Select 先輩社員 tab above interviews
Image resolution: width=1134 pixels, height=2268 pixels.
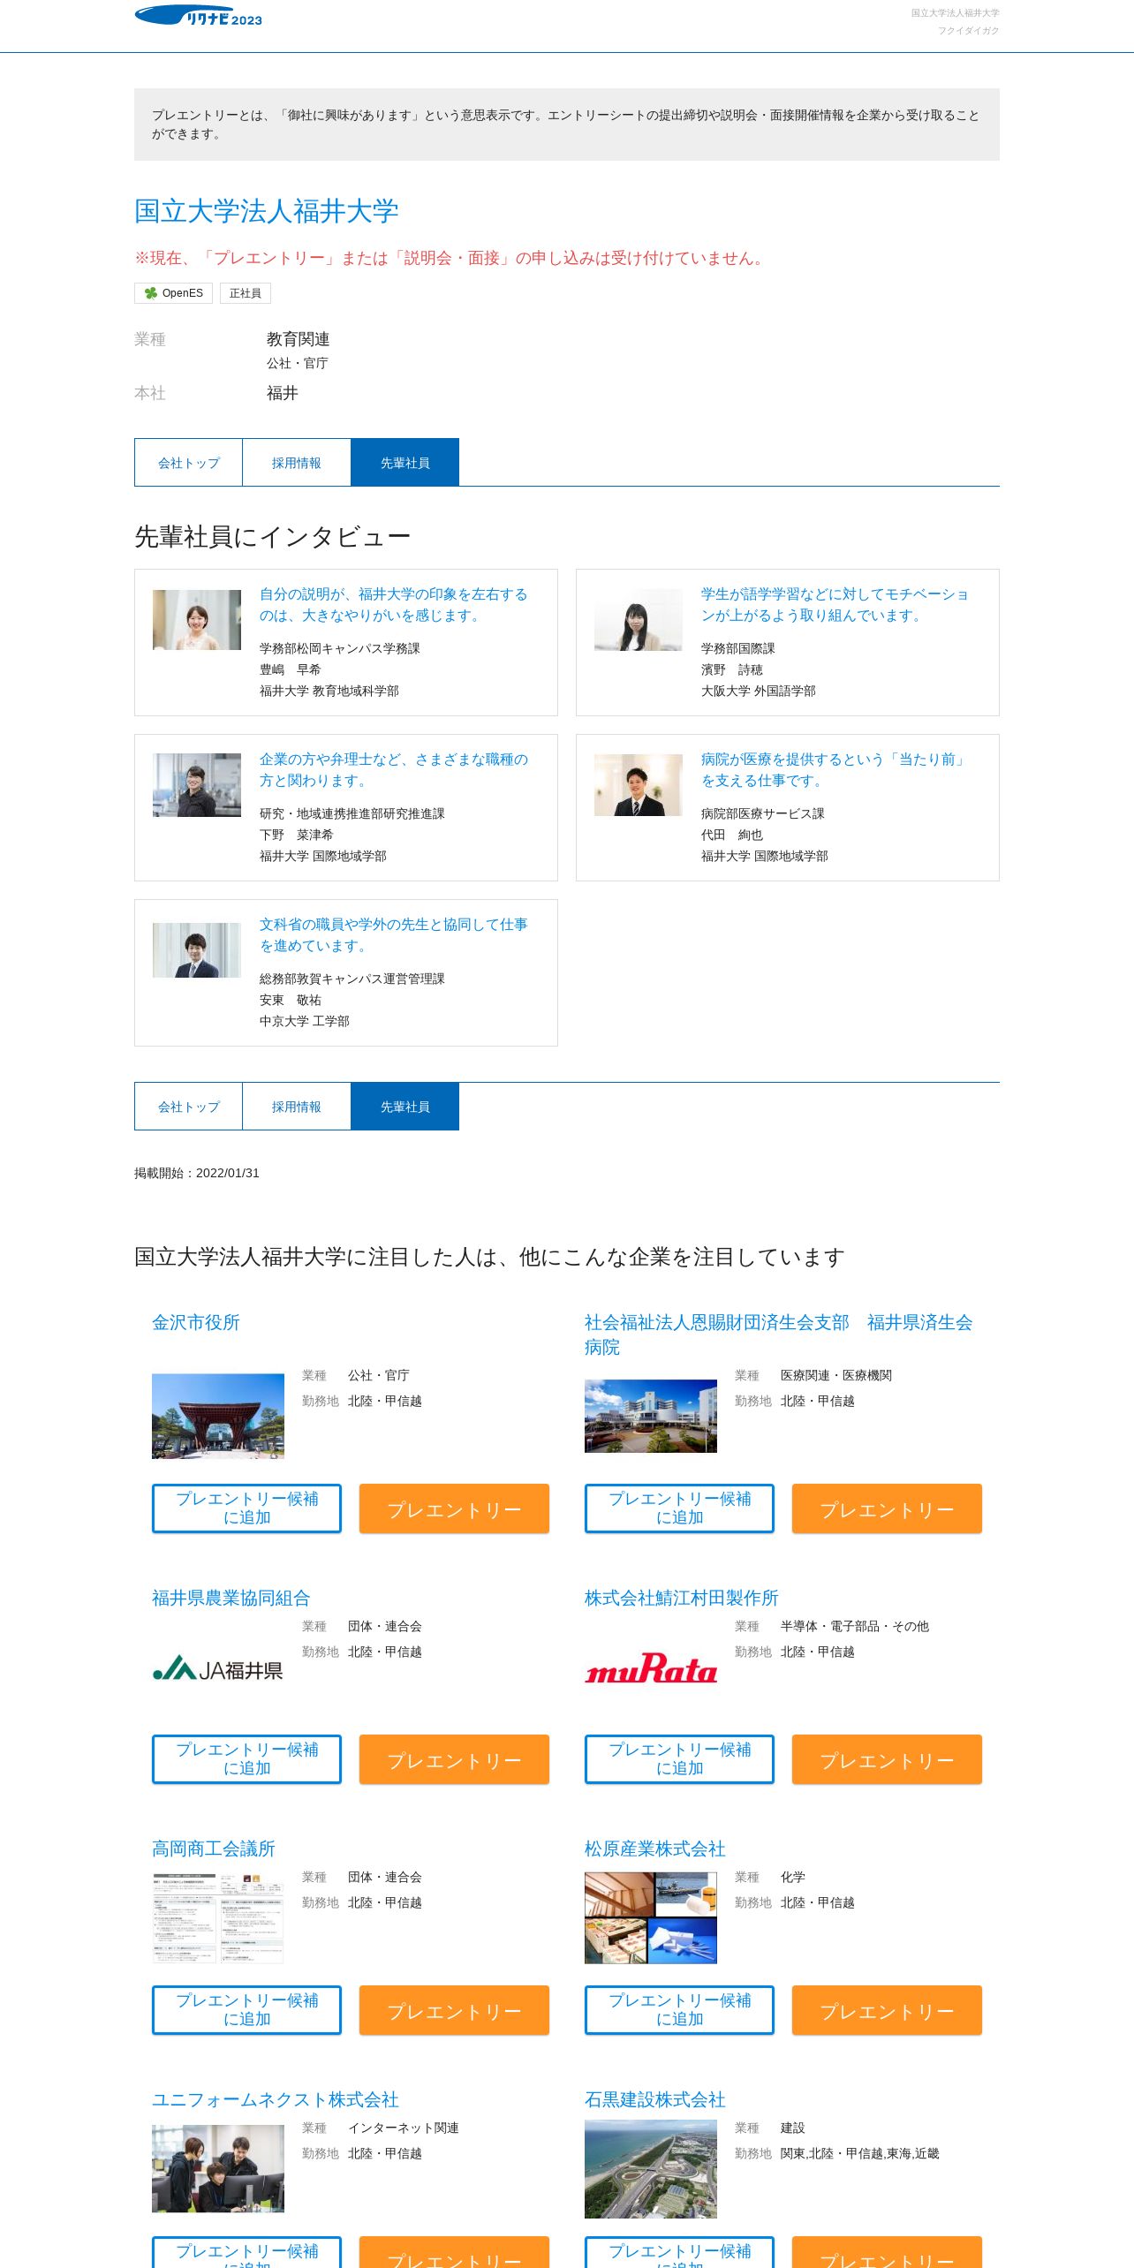coord(405,463)
